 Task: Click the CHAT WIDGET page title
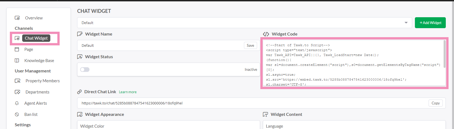(x=94, y=11)
